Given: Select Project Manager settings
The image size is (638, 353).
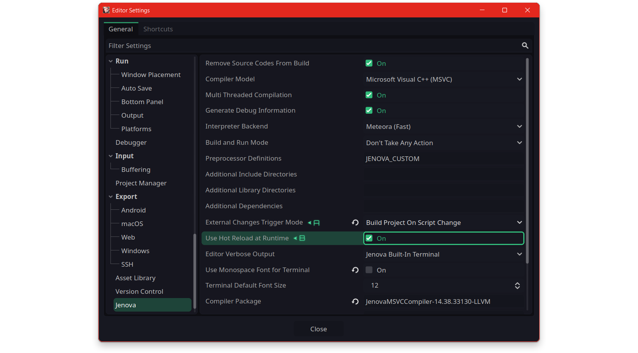Looking at the screenshot, I should [141, 183].
